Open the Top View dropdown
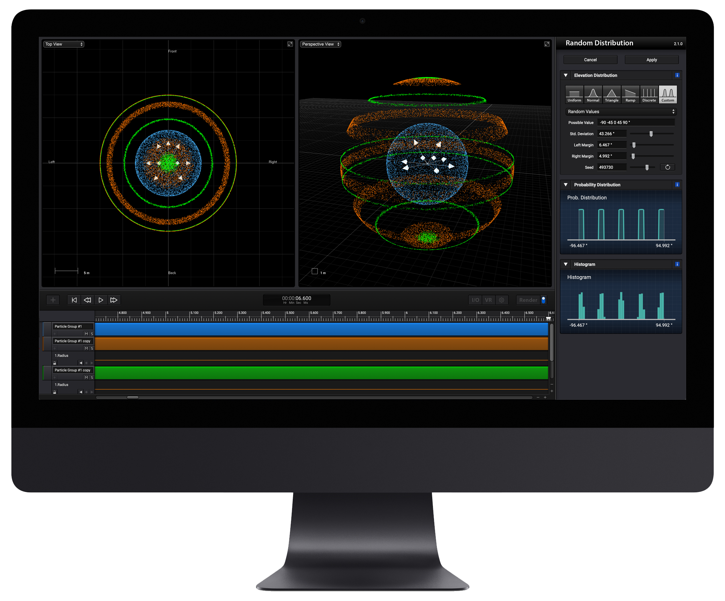The height and width of the screenshot is (601, 725). pyautogui.click(x=63, y=44)
